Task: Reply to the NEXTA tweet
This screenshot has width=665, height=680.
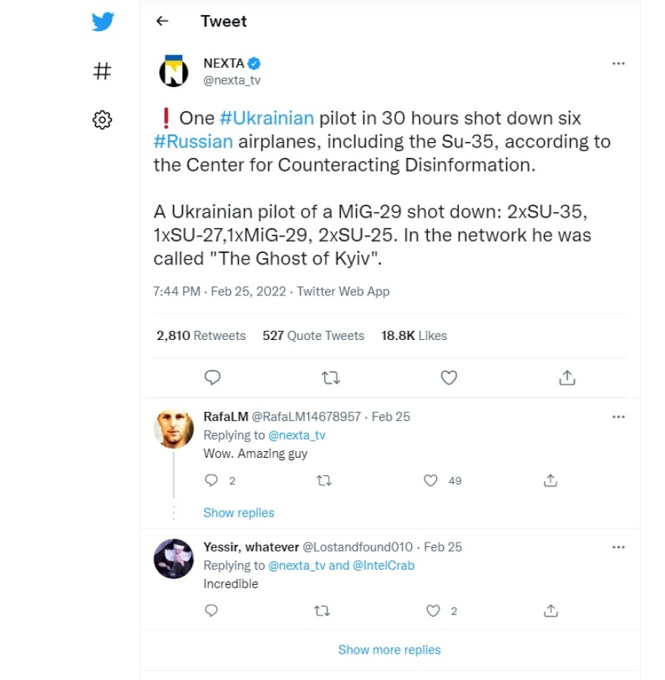Action: (213, 377)
